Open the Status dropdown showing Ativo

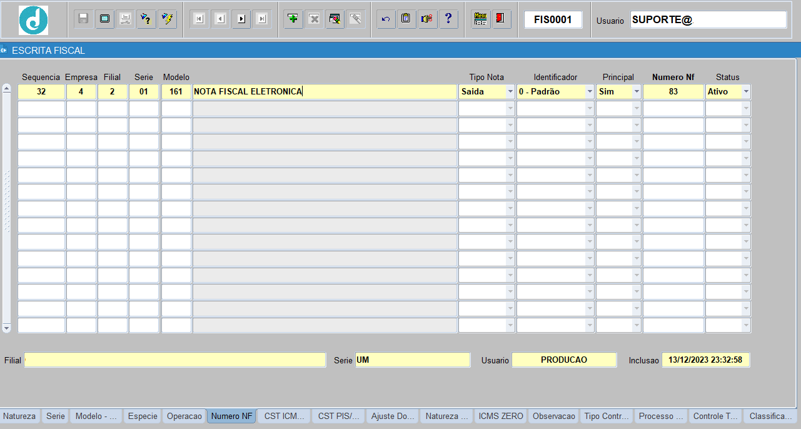728,91
